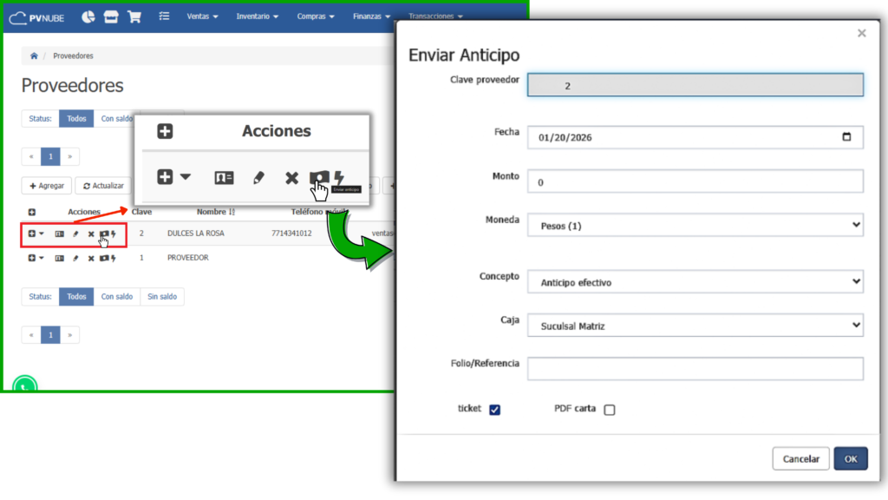Open the Inventario menu
The height and width of the screenshot is (500, 888).
pos(258,16)
